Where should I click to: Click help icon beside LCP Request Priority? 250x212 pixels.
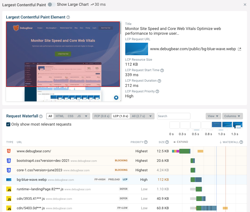coord(157,91)
